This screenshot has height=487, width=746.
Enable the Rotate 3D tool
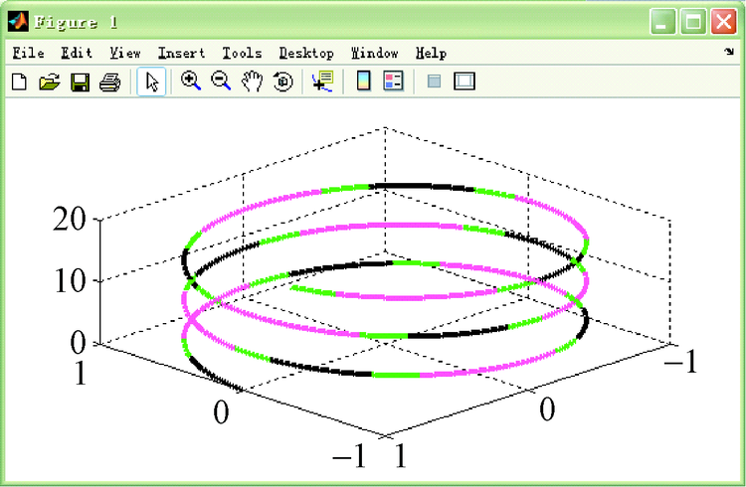click(x=282, y=82)
